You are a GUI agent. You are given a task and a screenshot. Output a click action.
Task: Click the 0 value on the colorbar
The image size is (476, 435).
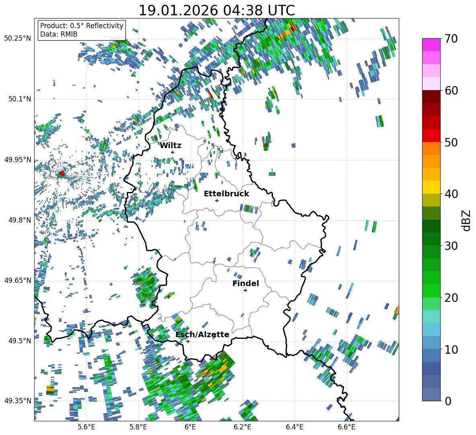click(x=448, y=401)
